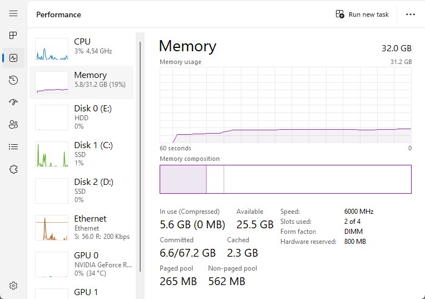Viewport: 425px width, 299px height.
Task: Open the Details page list icon
Action: [x=13, y=147]
